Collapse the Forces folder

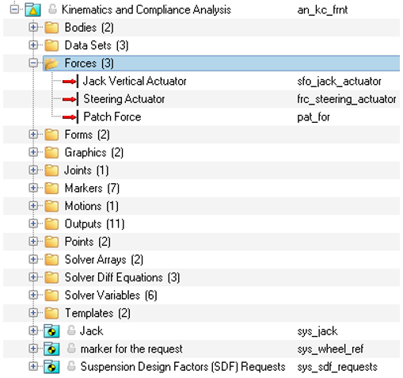pyautogui.click(x=33, y=63)
